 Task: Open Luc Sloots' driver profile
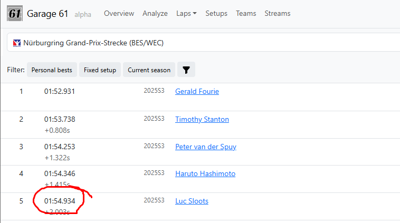point(192,201)
